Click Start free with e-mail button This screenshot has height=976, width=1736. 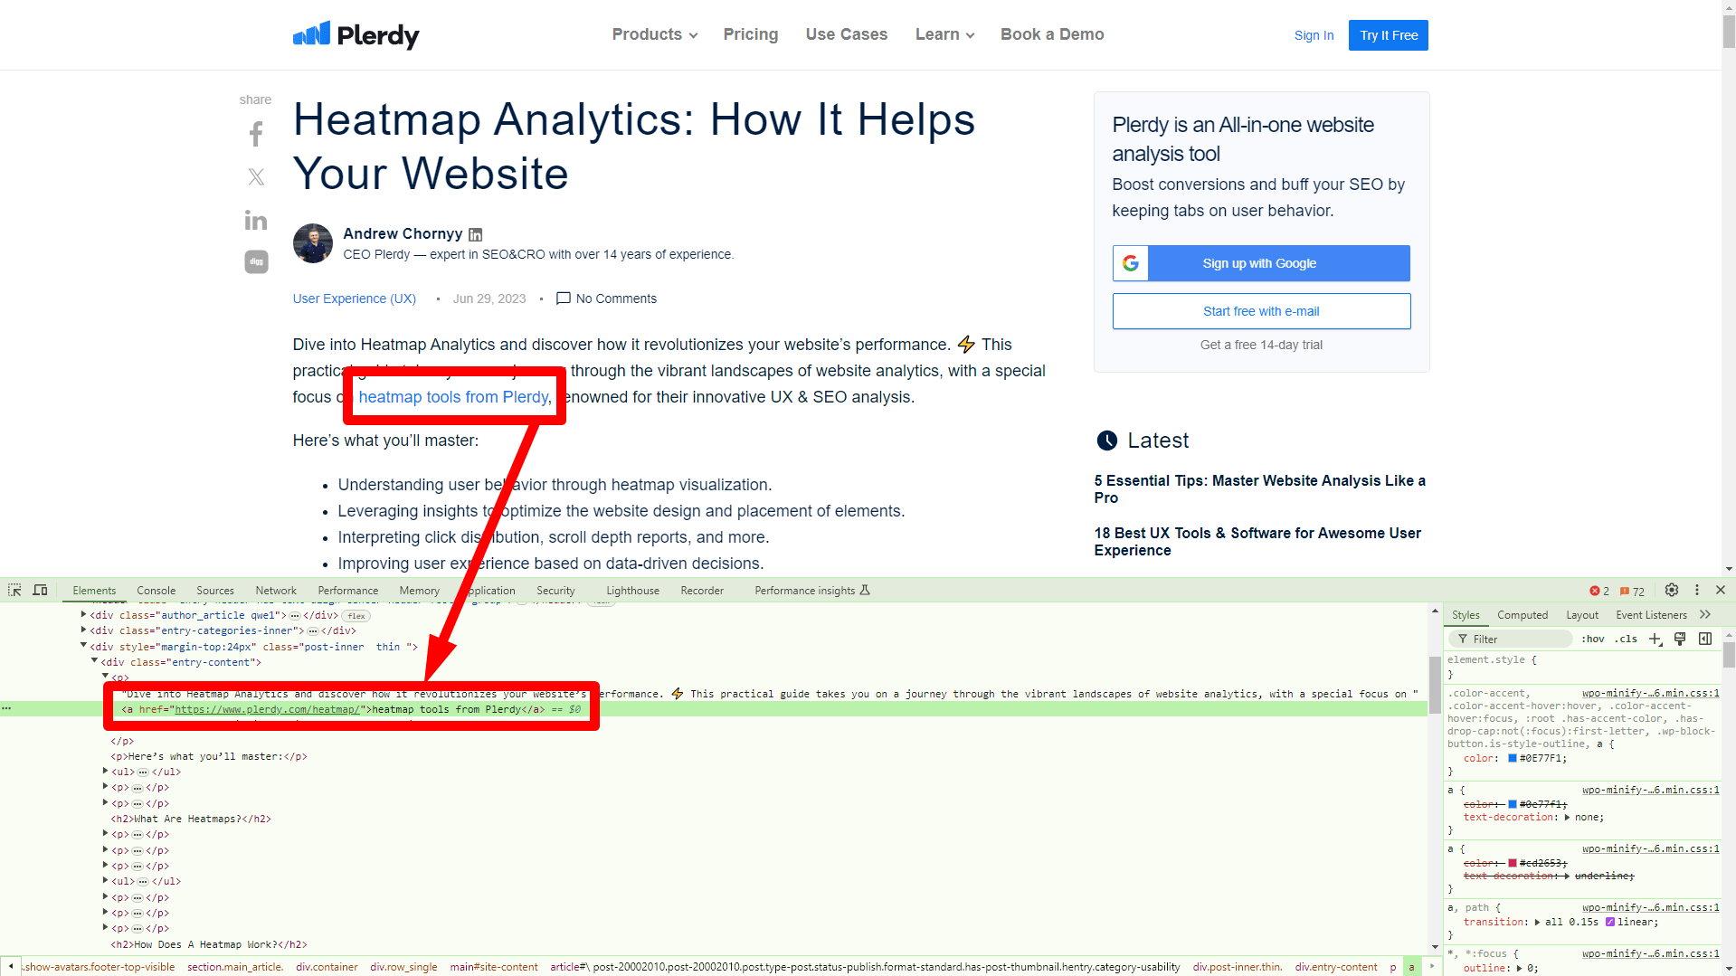(x=1261, y=311)
